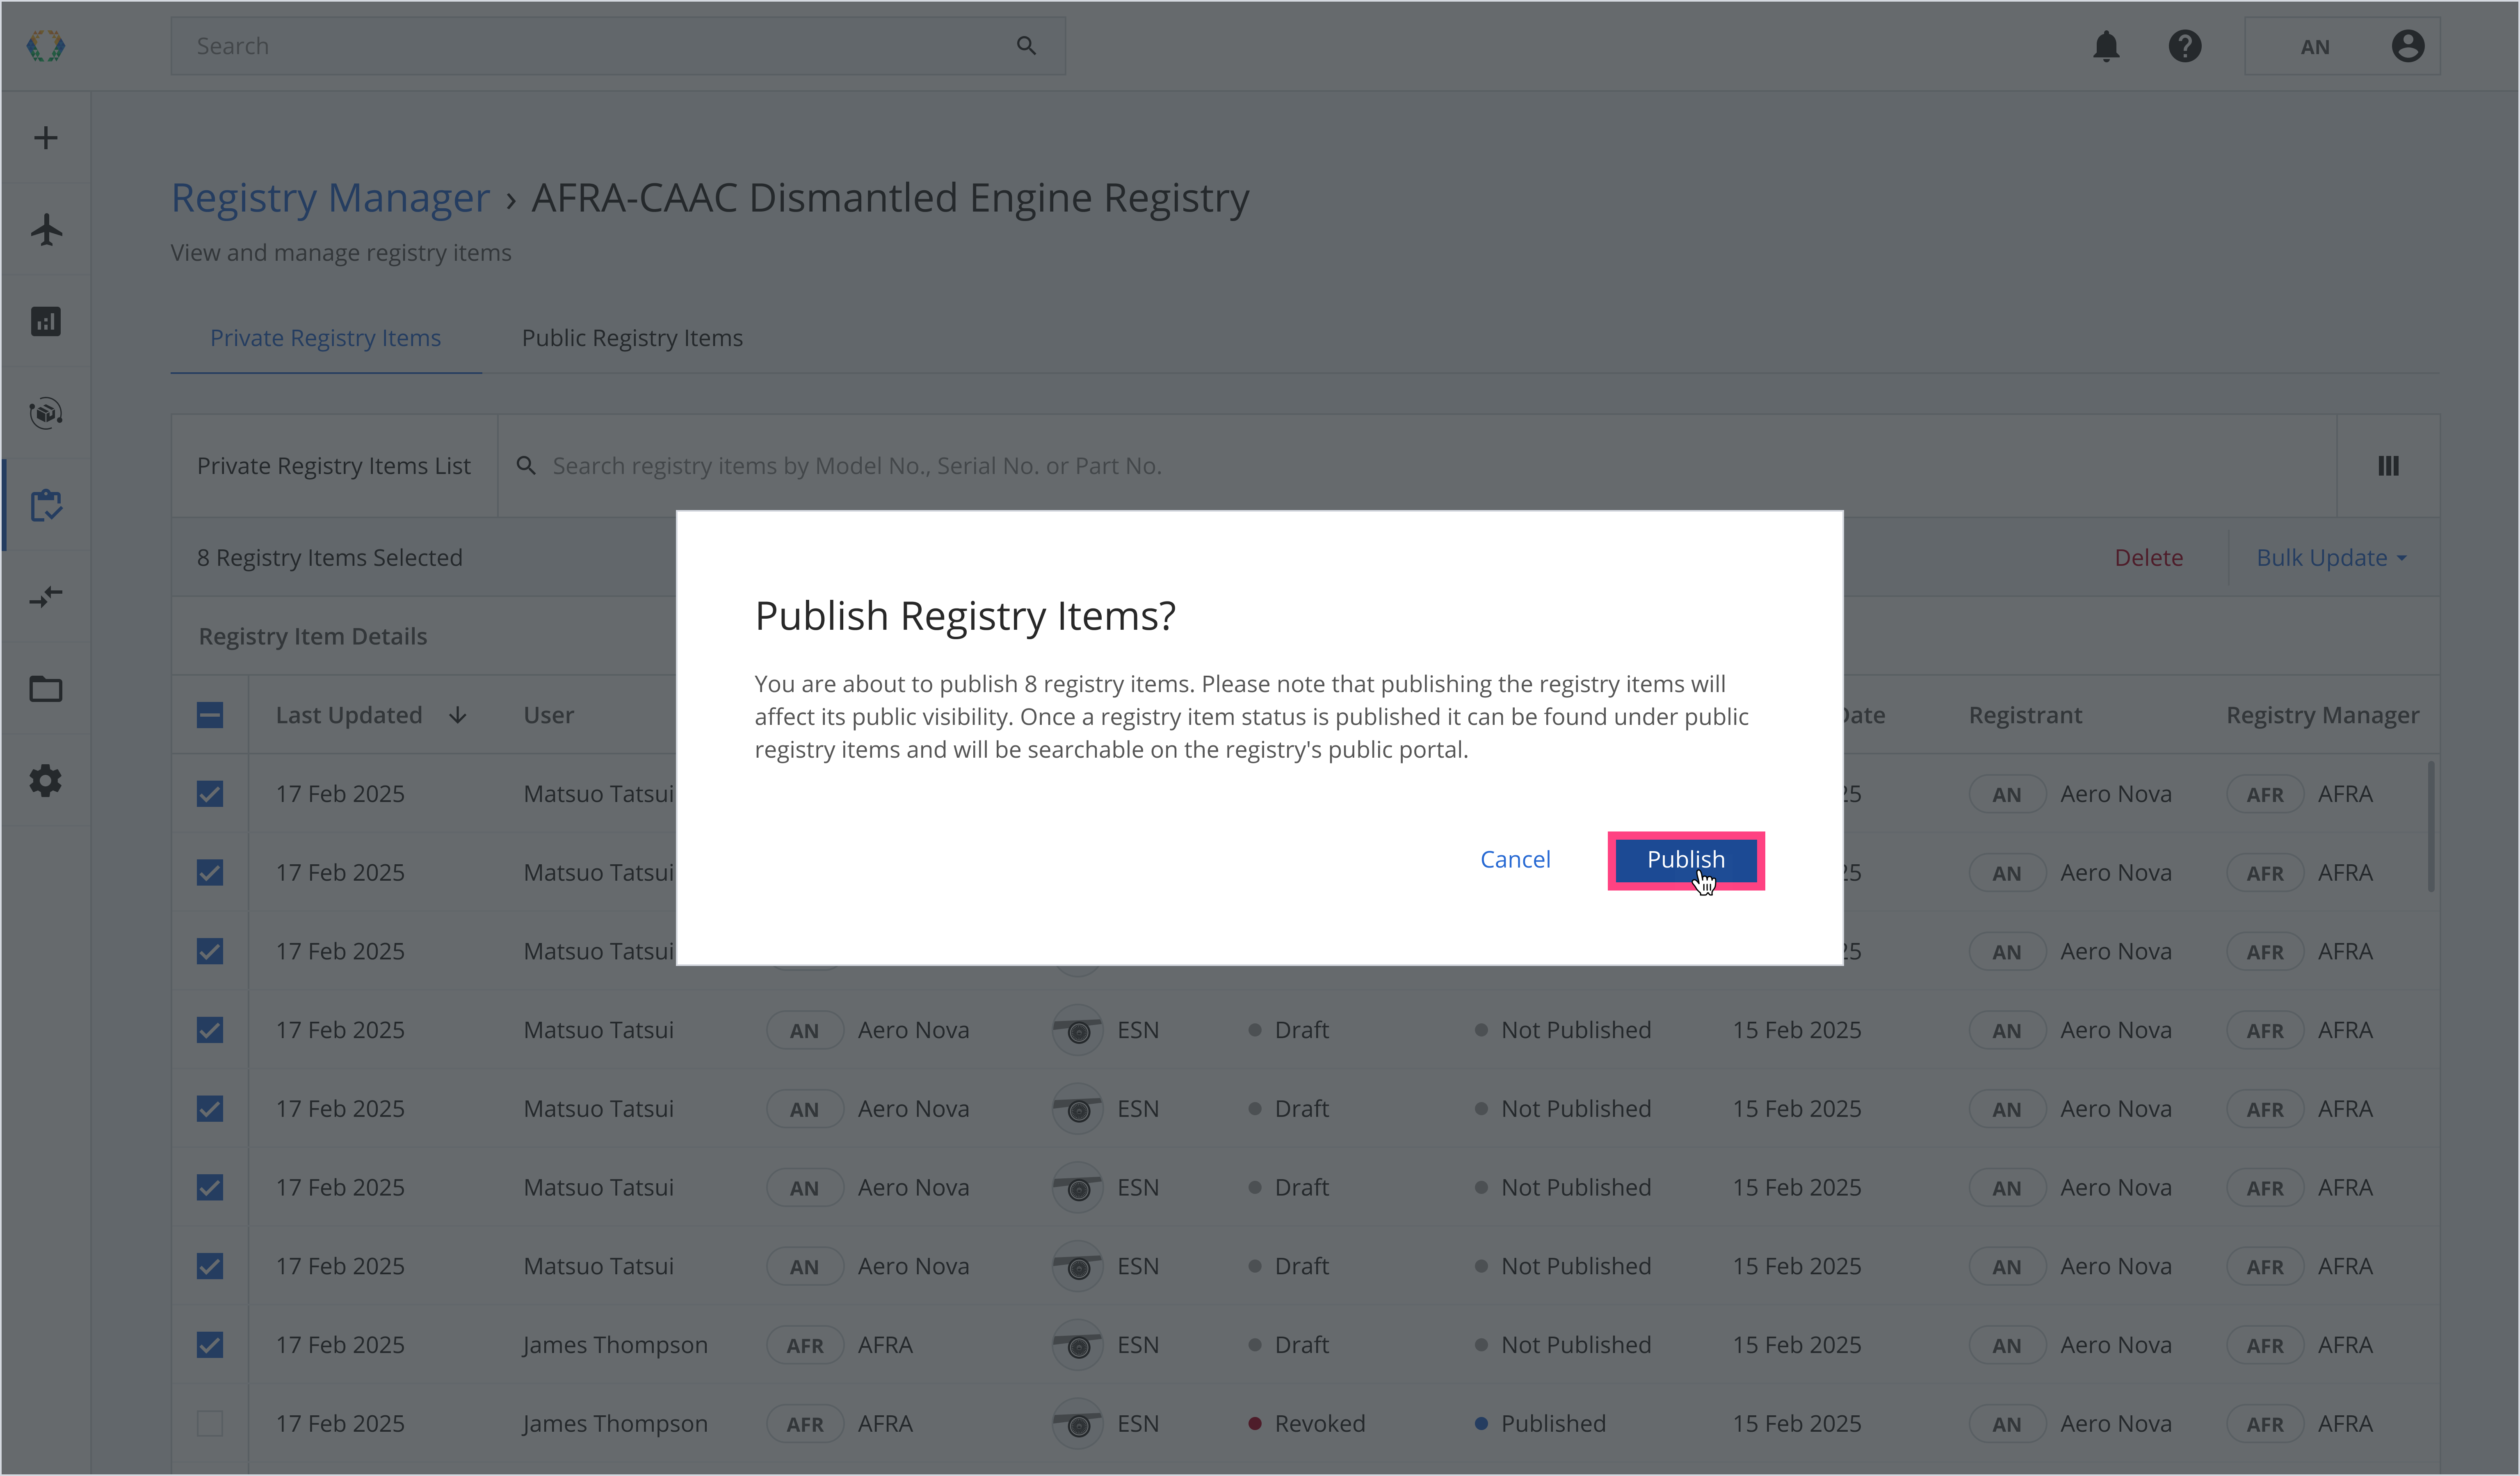
Task: Open settings gear in sidebar
Action: click(46, 781)
